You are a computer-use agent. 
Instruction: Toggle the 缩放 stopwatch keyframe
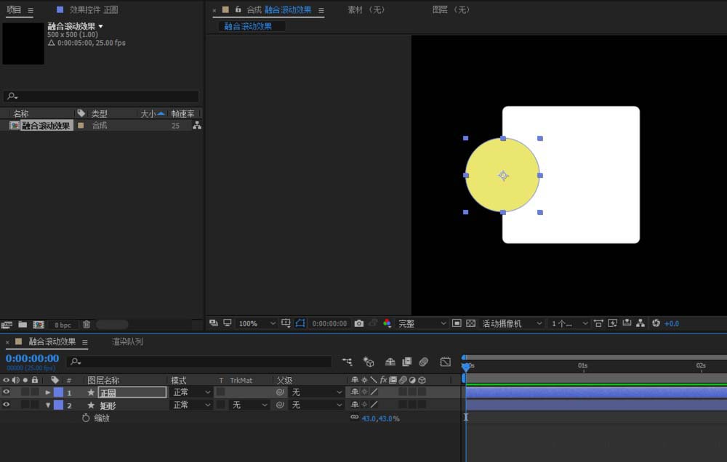click(x=86, y=418)
